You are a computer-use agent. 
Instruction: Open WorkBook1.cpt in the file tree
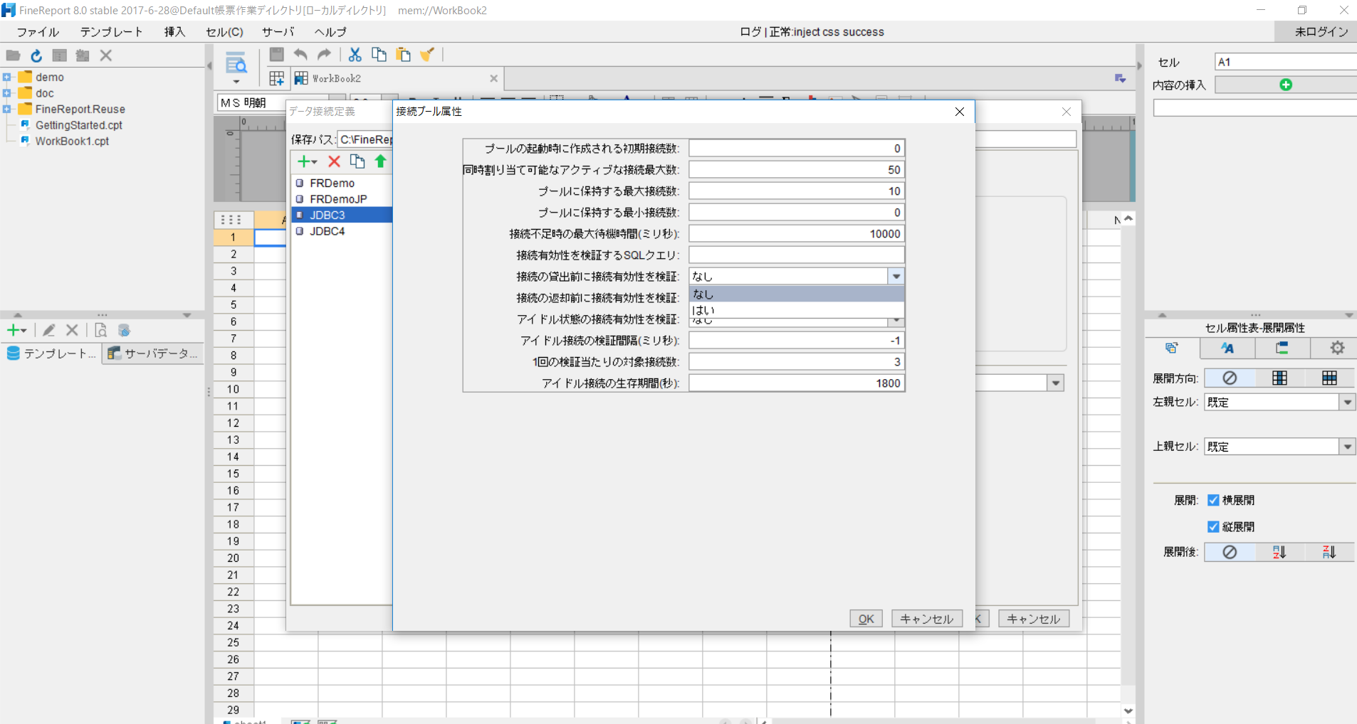tap(72, 141)
